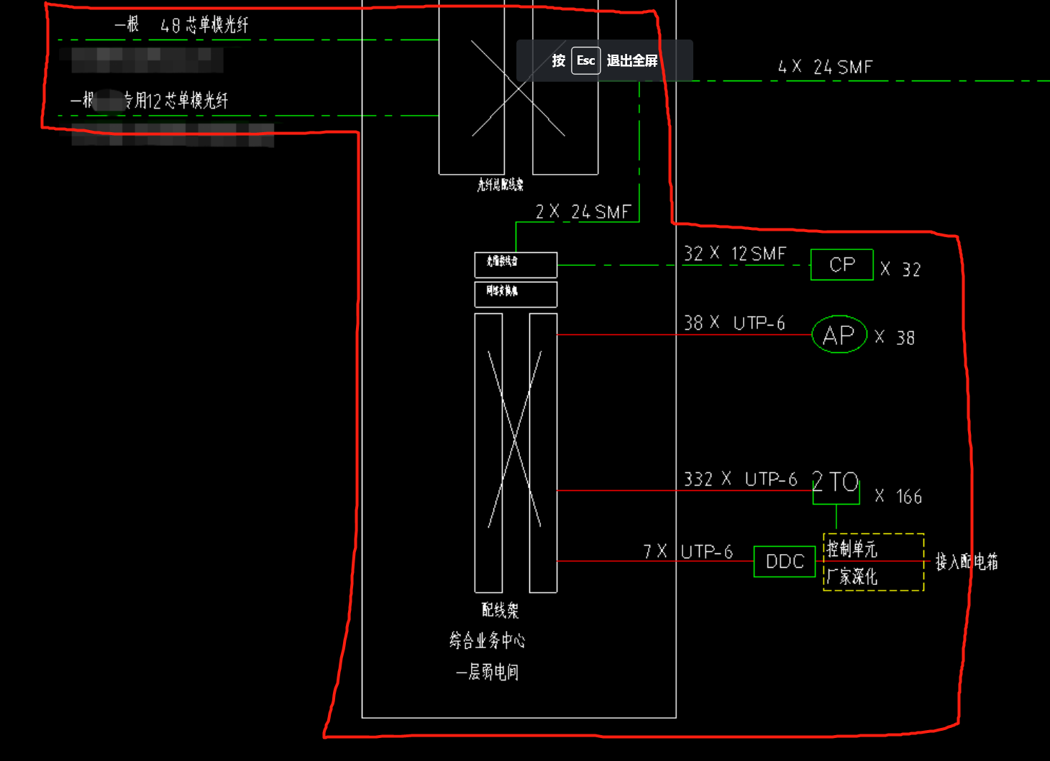The image size is (1050, 761).
Task: Click the green DDC box symbol
Action: (785, 561)
